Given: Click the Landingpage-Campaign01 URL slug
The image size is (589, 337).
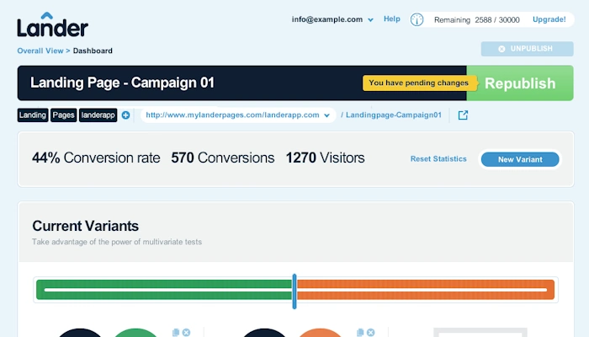Looking at the screenshot, I should pos(393,115).
